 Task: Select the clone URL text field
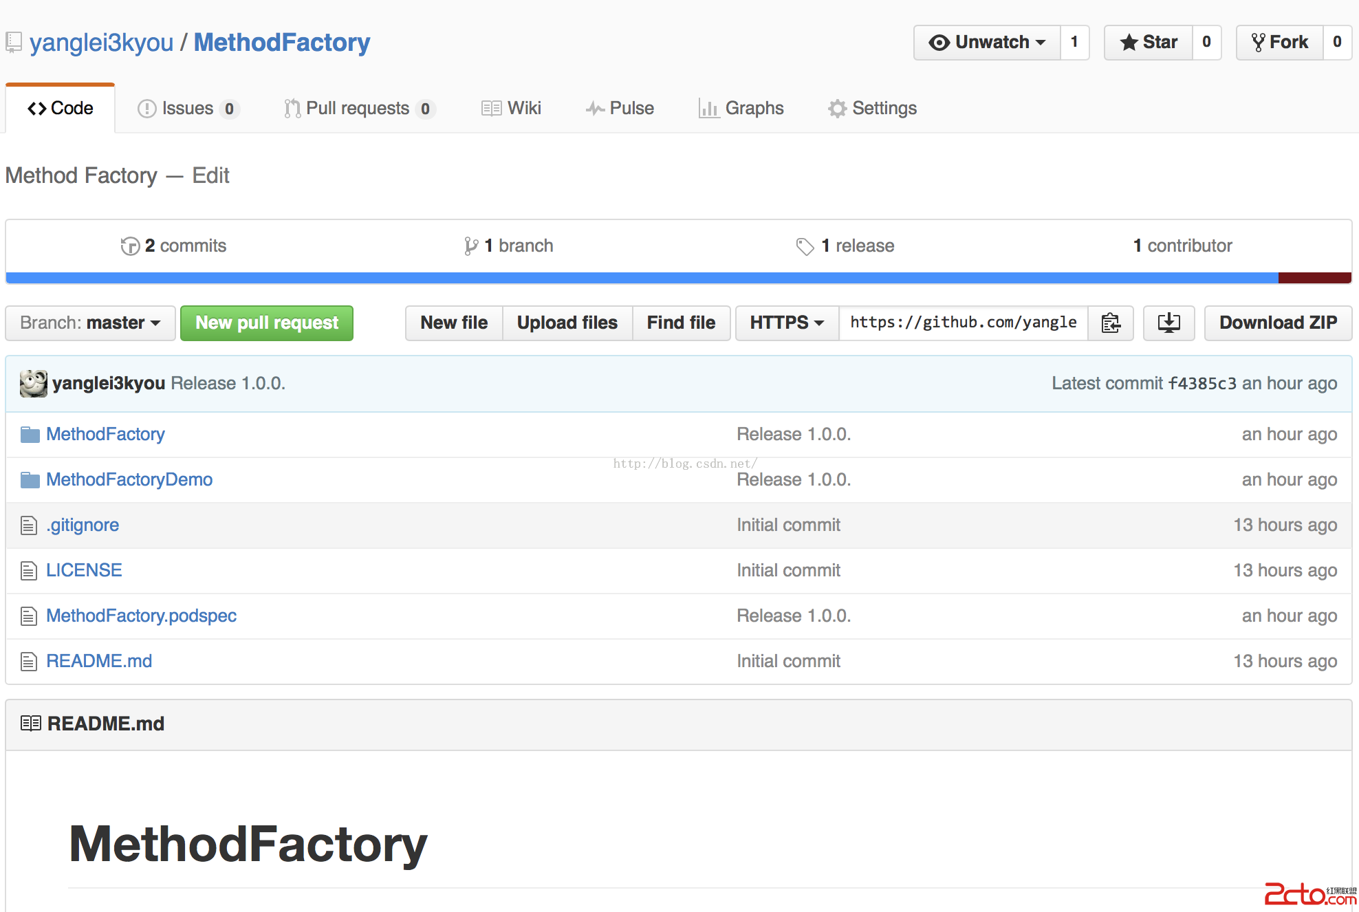(963, 323)
